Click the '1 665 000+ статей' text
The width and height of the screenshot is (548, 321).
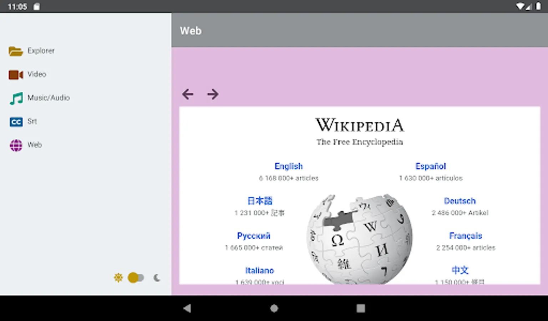254,248
